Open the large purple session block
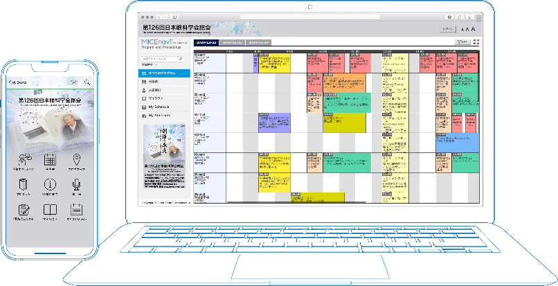This screenshot has height=286, width=558. tap(274, 123)
